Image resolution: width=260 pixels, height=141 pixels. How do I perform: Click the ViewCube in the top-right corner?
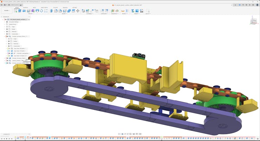pyautogui.click(x=254, y=21)
